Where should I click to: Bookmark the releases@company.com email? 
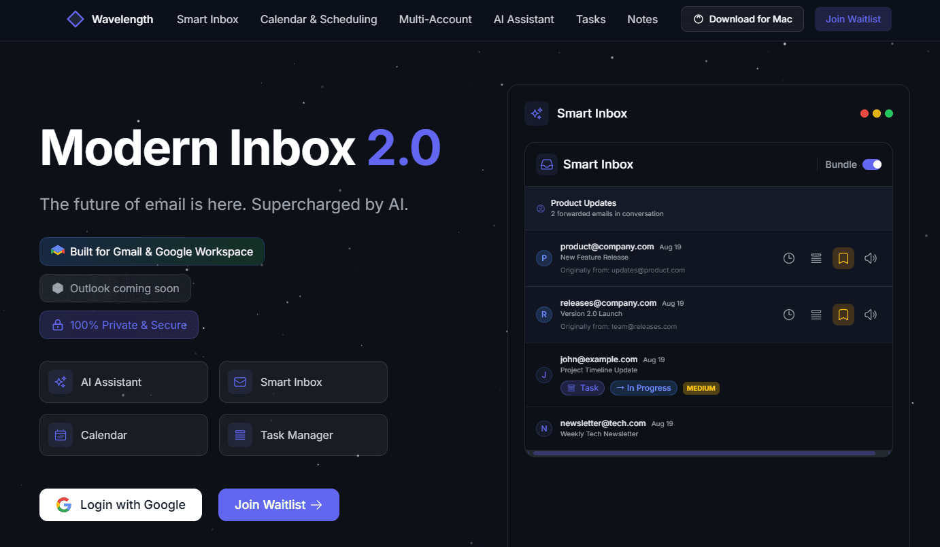843,315
